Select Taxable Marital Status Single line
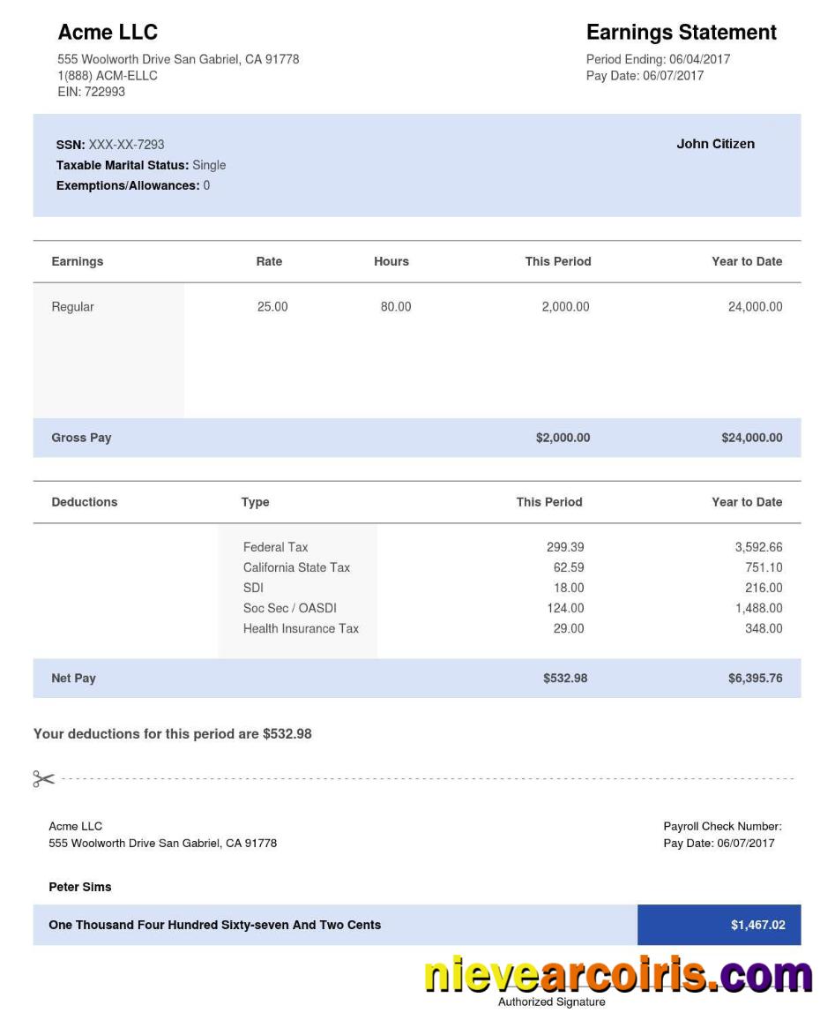Image resolution: width=835 pixels, height=1028 pixels. (141, 165)
